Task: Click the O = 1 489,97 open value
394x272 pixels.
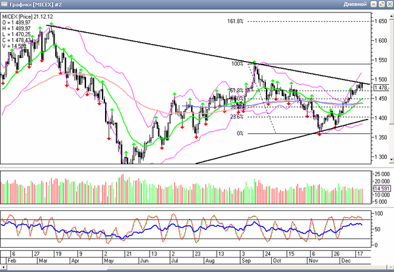Action: click(x=16, y=22)
